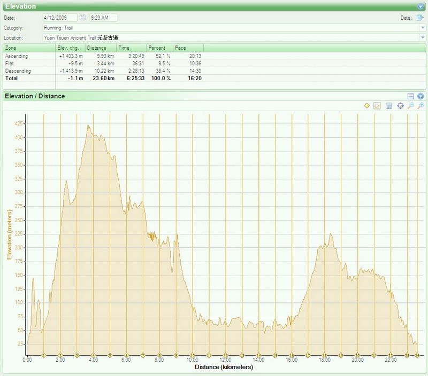The width and height of the screenshot is (428, 376).
Task: Zoom in on the elevation chart
Action: (421, 106)
